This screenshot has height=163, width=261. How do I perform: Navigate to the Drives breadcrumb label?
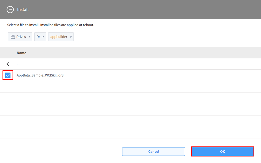21,37
